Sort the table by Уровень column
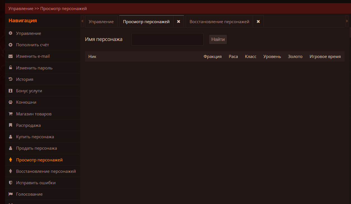Screen dimensions: 351x204 pos(272,57)
